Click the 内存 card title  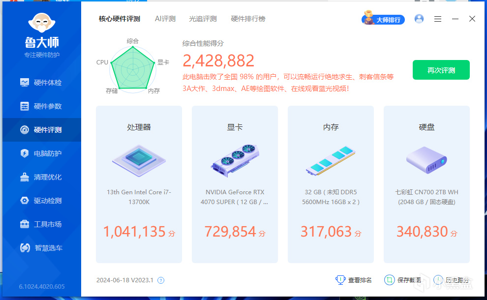331,127
